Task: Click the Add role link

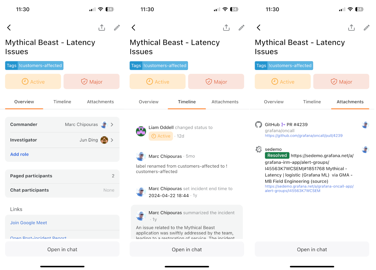Action: [x=19, y=154]
